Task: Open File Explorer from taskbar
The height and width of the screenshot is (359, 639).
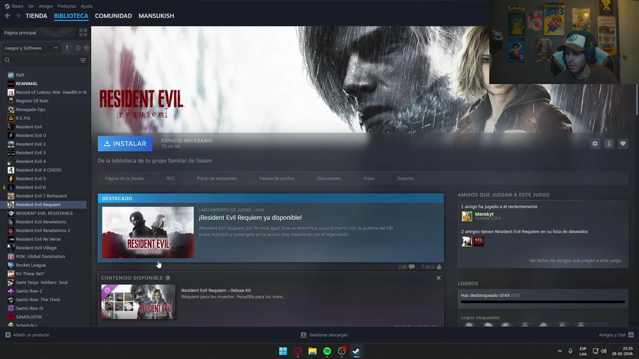Action: point(313,351)
